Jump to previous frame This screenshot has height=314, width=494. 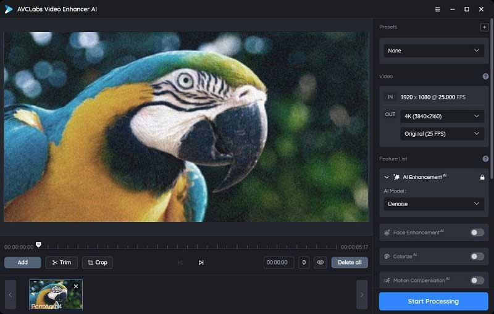click(x=180, y=262)
